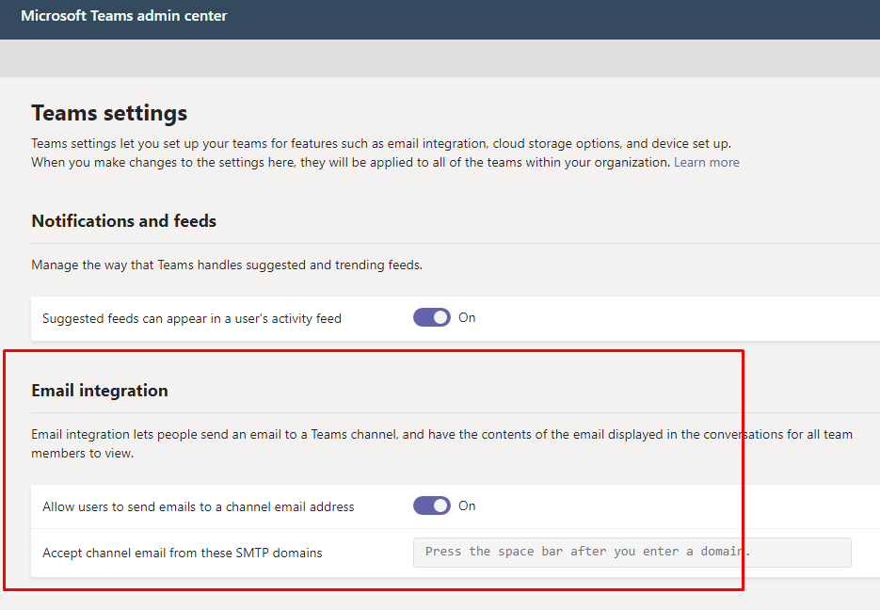The image size is (880, 610).
Task: Toggle off Suggested feeds in activity feed
Action: click(432, 317)
